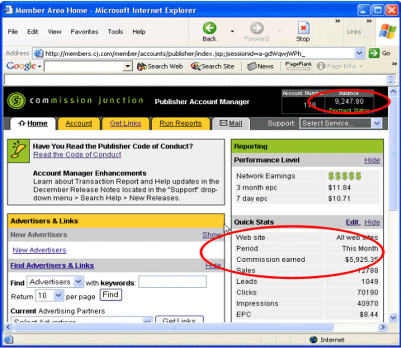Expand the Return per page dropdown
Viewport: 401px width, 348px height.
point(58,295)
